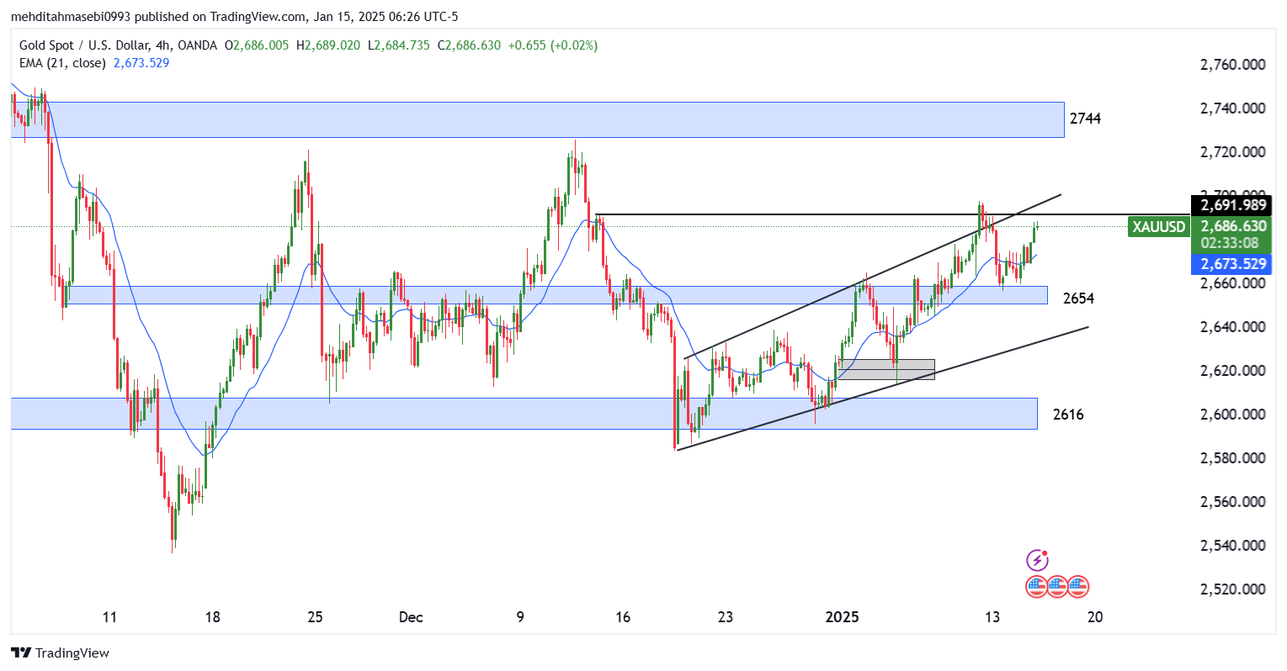Open the TradingView logo at bottom
This screenshot has height=671, width=1287.
click(61, 653)
